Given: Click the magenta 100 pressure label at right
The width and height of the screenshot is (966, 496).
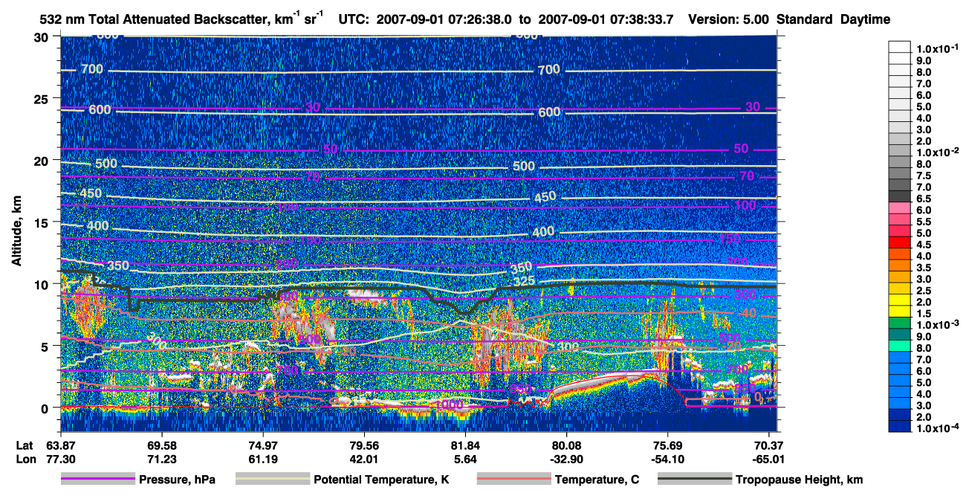Looking at the screenshot, I should pos(745,205).
